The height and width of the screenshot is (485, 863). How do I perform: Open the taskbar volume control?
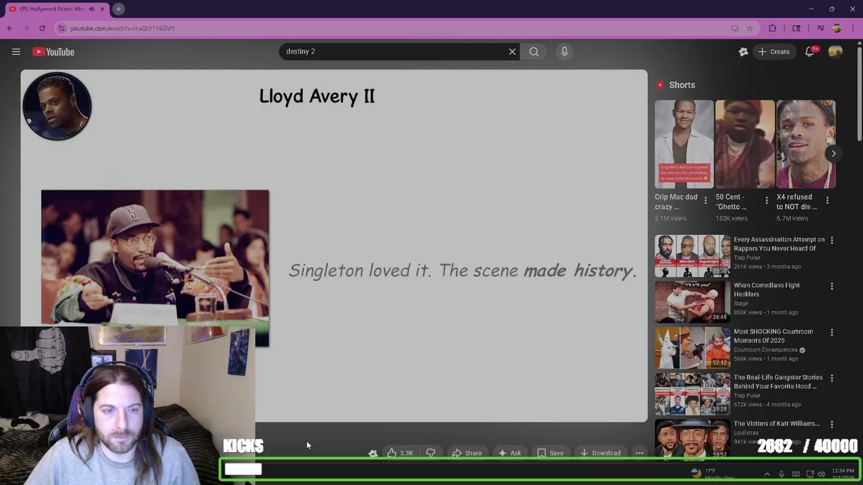(x=821, y=474)
